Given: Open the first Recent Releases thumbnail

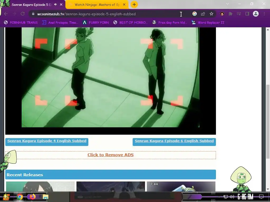Looking at the screenshot, I should [40, 186].
